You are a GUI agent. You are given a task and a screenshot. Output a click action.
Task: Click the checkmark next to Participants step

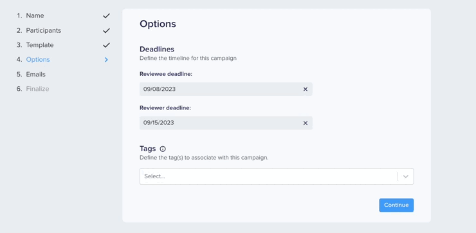click(106, 30)
